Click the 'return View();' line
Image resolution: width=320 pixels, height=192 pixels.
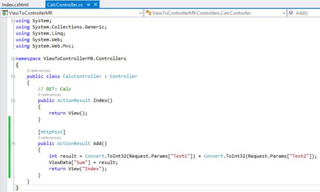coord(68,113)
